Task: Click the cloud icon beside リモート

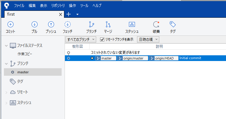Action: click(13, 92)
